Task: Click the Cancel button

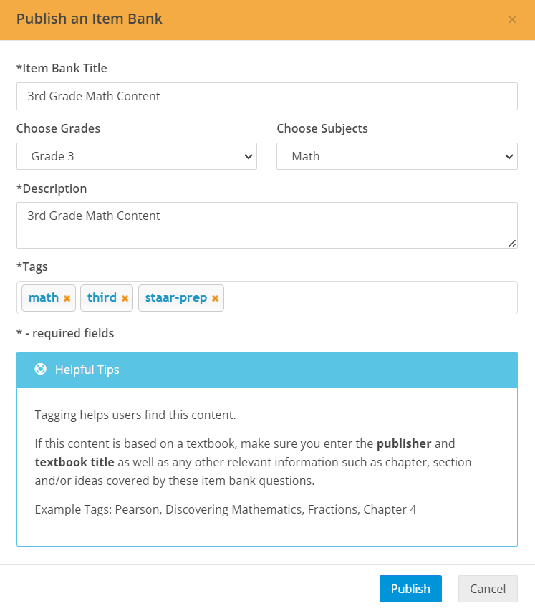Action: pyautogui.click(x=488, y=589)
